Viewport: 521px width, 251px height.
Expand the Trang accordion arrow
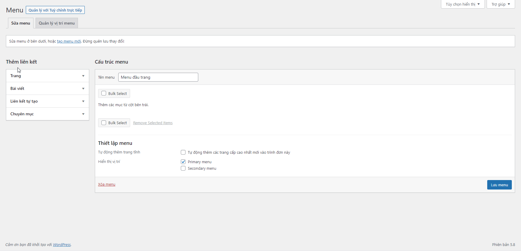coord(83,76)
